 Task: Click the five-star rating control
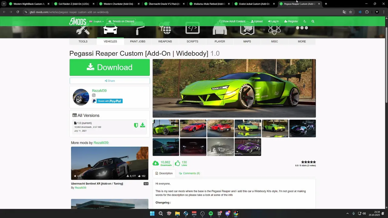pyautogui.click(x=309, y=162)
